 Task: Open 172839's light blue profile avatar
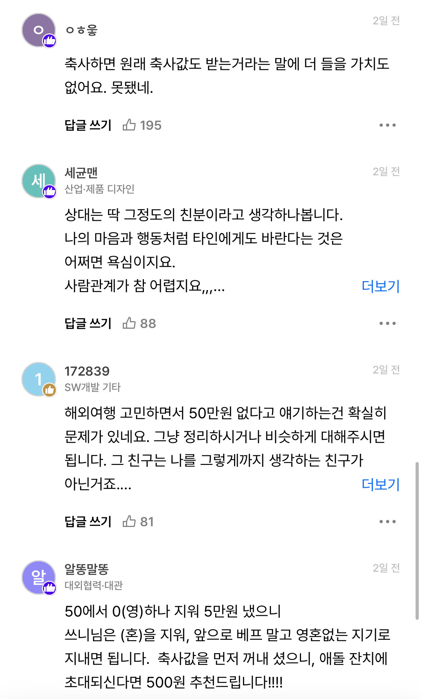pyautogui.click(x=39, y=379)
